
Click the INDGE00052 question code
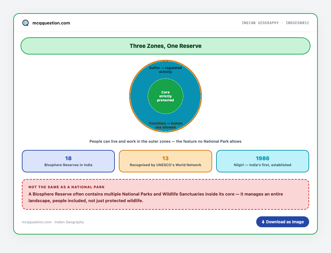pyautogui.click(x=297, y=23)
